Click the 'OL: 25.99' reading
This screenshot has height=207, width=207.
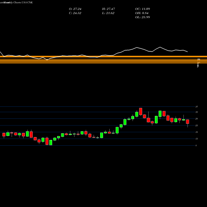[142, 17]
